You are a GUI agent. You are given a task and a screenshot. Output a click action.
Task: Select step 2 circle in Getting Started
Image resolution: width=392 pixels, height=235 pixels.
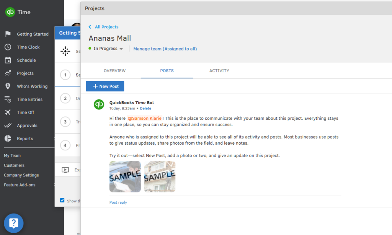[65, 98]
